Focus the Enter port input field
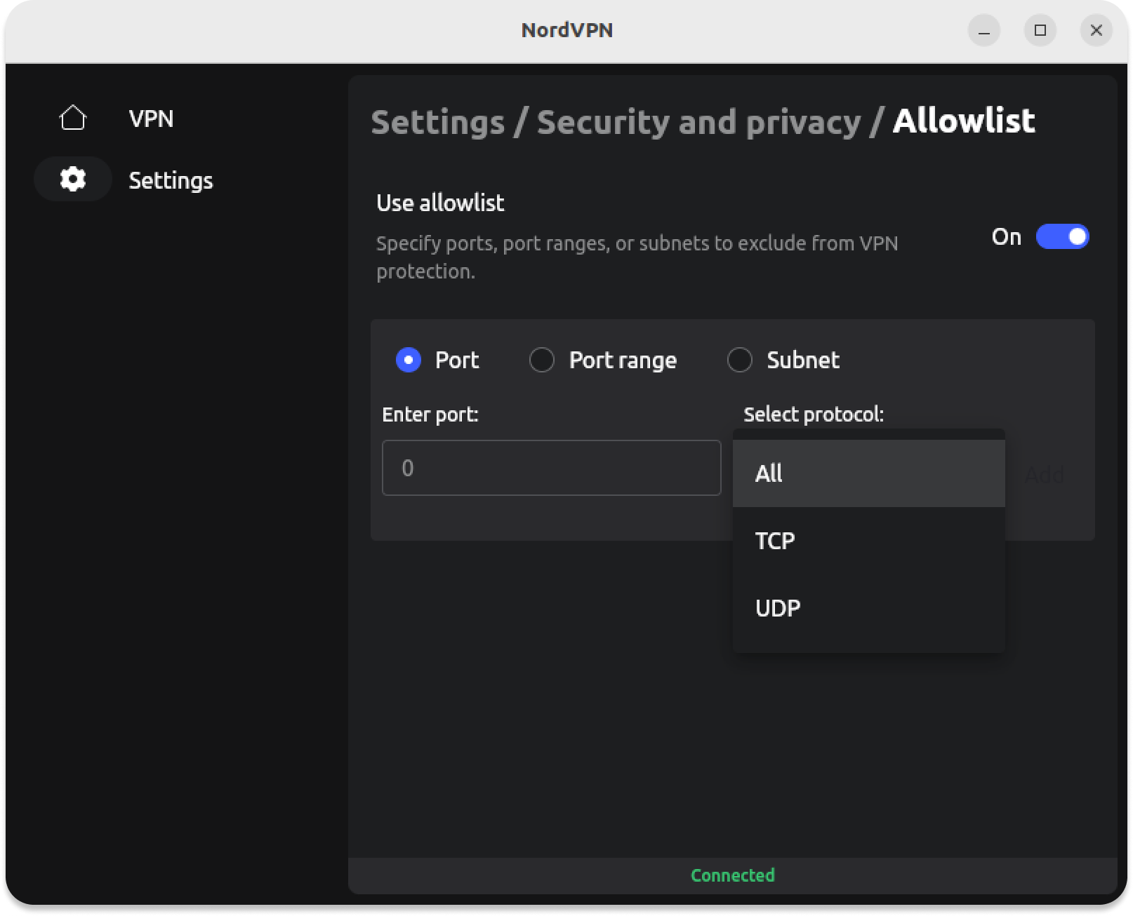This screenshot has width=1133, height=916. click(x=551, y=468)
